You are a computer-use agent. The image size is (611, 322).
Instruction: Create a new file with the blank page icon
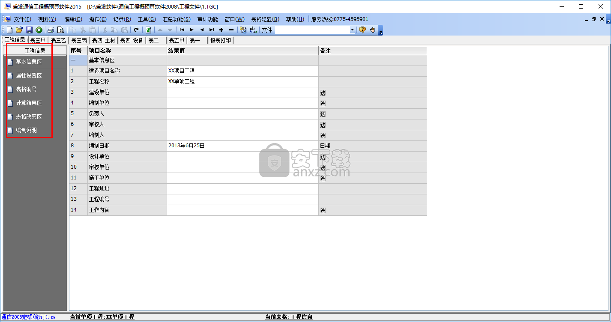pyautogui.click(x=9, y=30)
